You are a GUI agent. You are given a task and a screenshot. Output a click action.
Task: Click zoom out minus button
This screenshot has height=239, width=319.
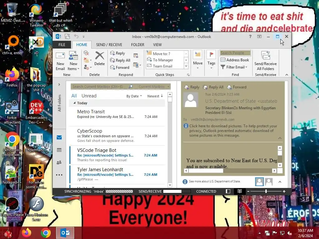point(248,191)
